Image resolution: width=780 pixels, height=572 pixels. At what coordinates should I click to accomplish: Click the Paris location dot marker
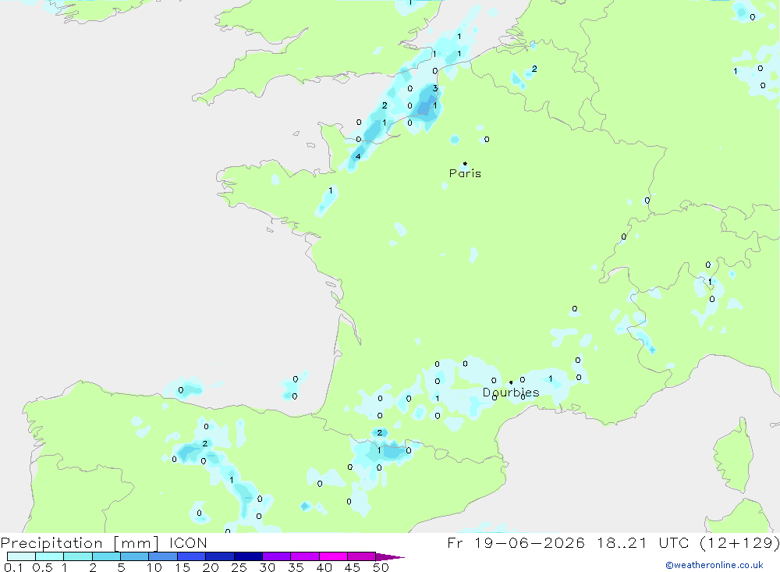(x=465, y=163)
